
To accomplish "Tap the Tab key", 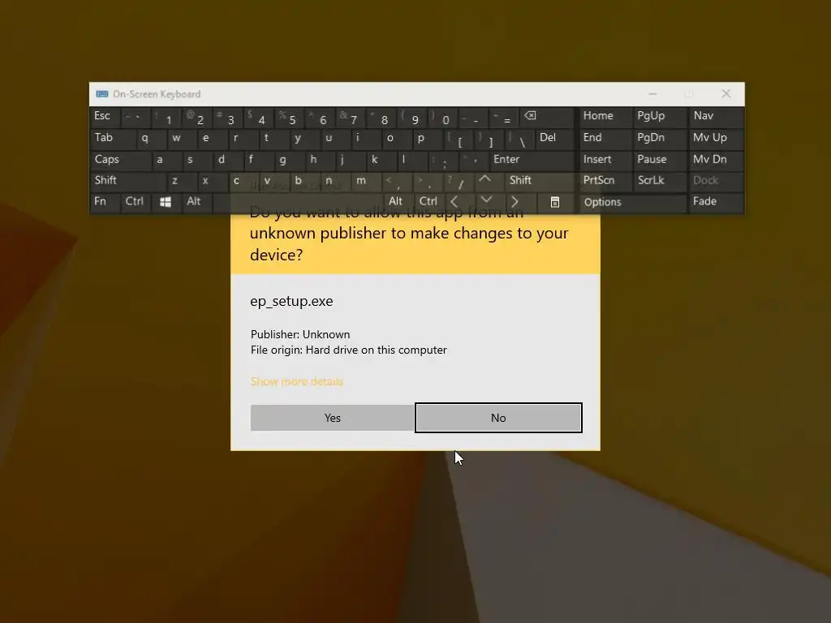I will point(112,138).
